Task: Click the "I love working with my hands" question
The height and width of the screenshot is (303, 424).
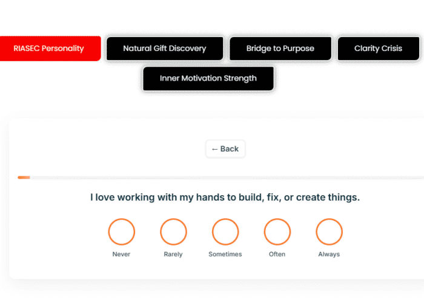Action: click(x=225, y=198)
